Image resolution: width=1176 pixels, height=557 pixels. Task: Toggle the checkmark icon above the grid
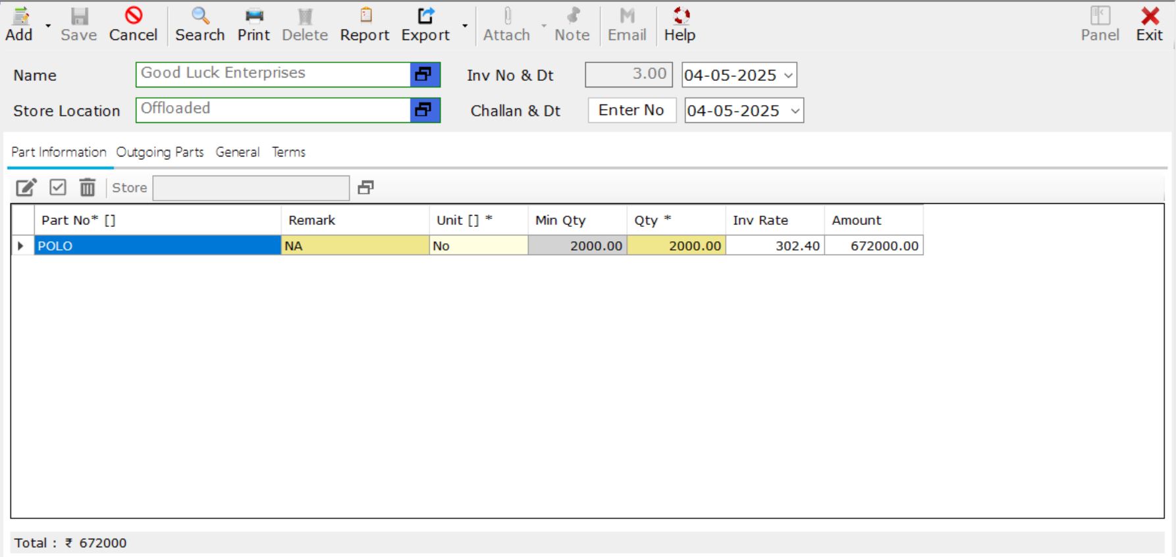click(58, 188)
